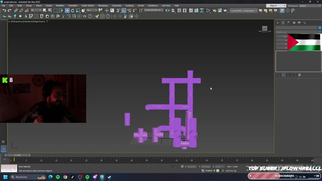Viewport: 322px width, 181px height.
Task: Open the Render Setup teapot icon
Action: tap(214, 11)
